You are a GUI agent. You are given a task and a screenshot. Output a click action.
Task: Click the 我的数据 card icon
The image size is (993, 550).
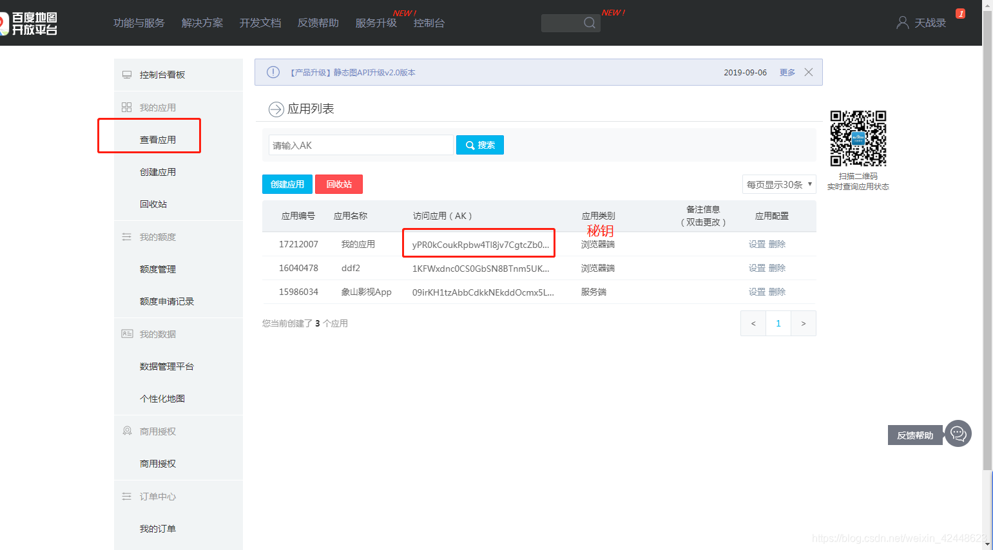(x=127, y=334)
